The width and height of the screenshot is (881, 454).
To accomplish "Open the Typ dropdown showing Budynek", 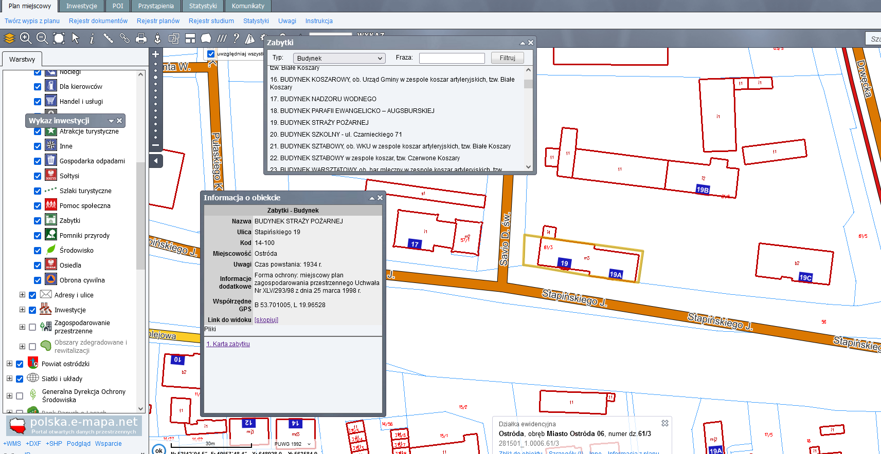I will [x=339, y=59].
